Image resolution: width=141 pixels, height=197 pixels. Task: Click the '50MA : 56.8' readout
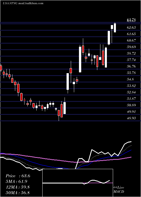pyautogui.click(x=17, y=192)
